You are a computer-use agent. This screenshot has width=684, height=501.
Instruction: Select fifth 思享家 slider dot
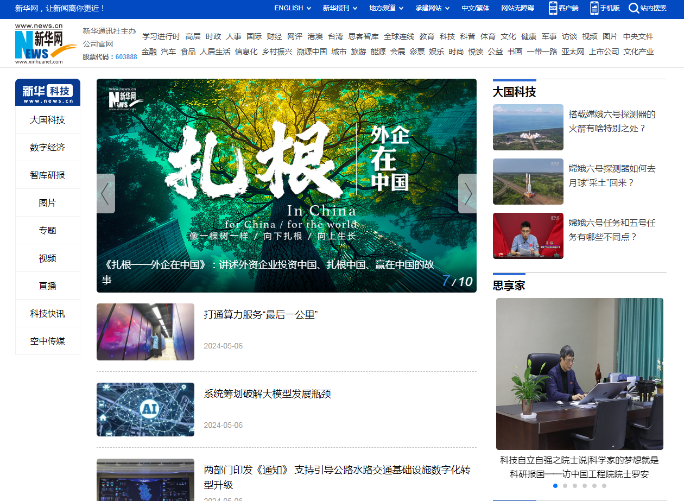tap(594, 486)
